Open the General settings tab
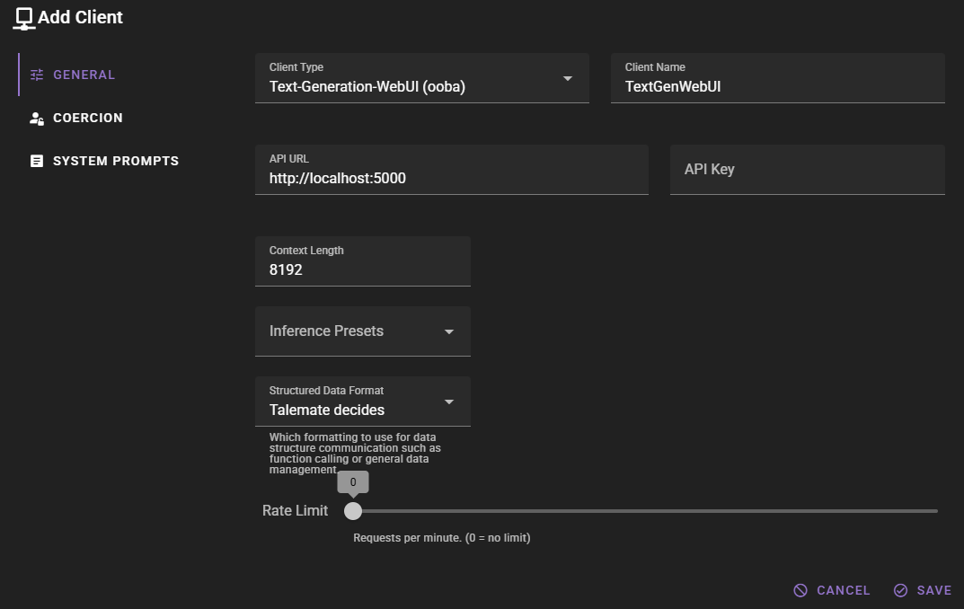This screenshot has height=609, width=964. pos(73,75)
